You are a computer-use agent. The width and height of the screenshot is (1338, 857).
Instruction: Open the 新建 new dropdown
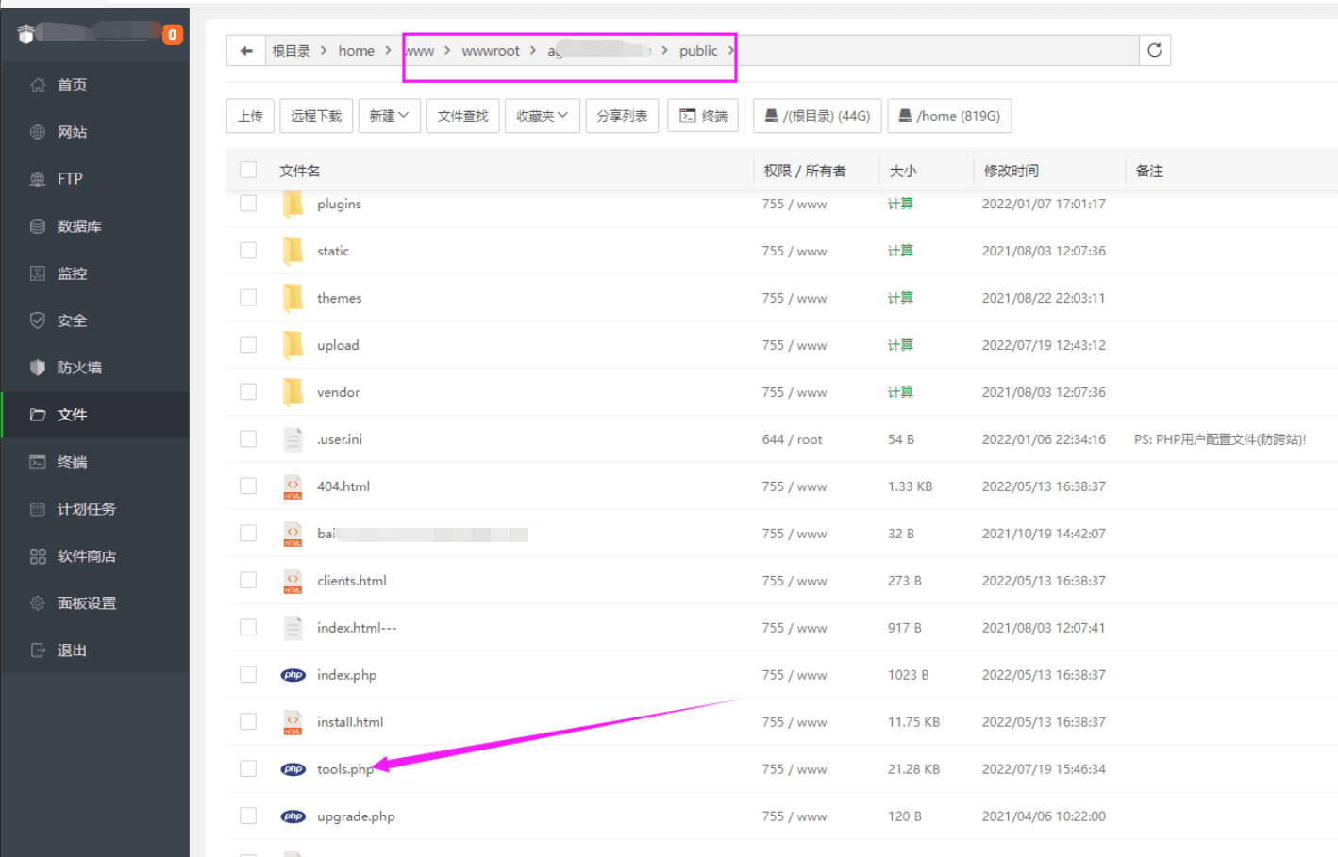389,116
